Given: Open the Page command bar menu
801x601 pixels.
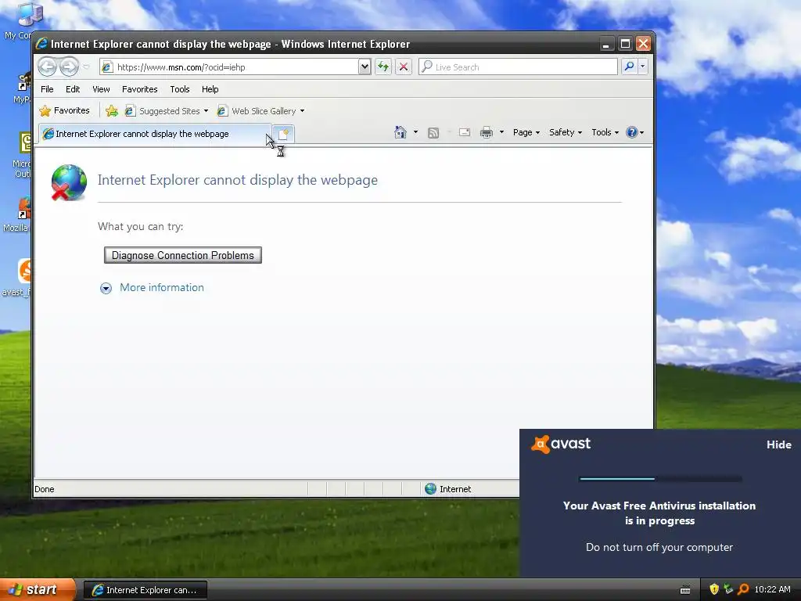Looking at the screenshot, I should [x=526, y=132].
